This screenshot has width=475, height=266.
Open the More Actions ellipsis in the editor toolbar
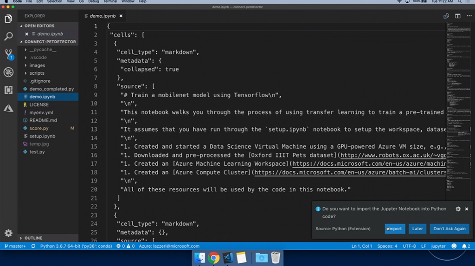[468, 16]
